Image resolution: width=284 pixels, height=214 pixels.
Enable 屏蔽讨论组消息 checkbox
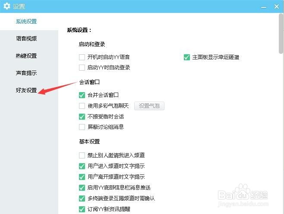[82, 127]
